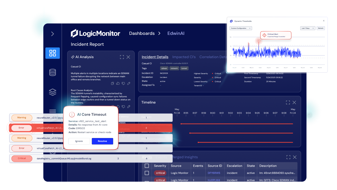Image resolution: width=337 pixels, height=190 pixels.
Task: Thumbs down the Casual CI summary
Action: (x=123, y=83)
